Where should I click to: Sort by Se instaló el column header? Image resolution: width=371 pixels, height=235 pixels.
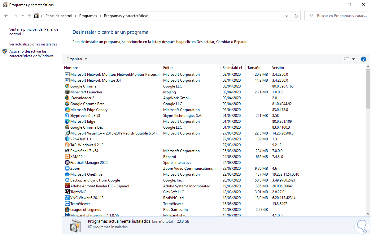[233, 67]
